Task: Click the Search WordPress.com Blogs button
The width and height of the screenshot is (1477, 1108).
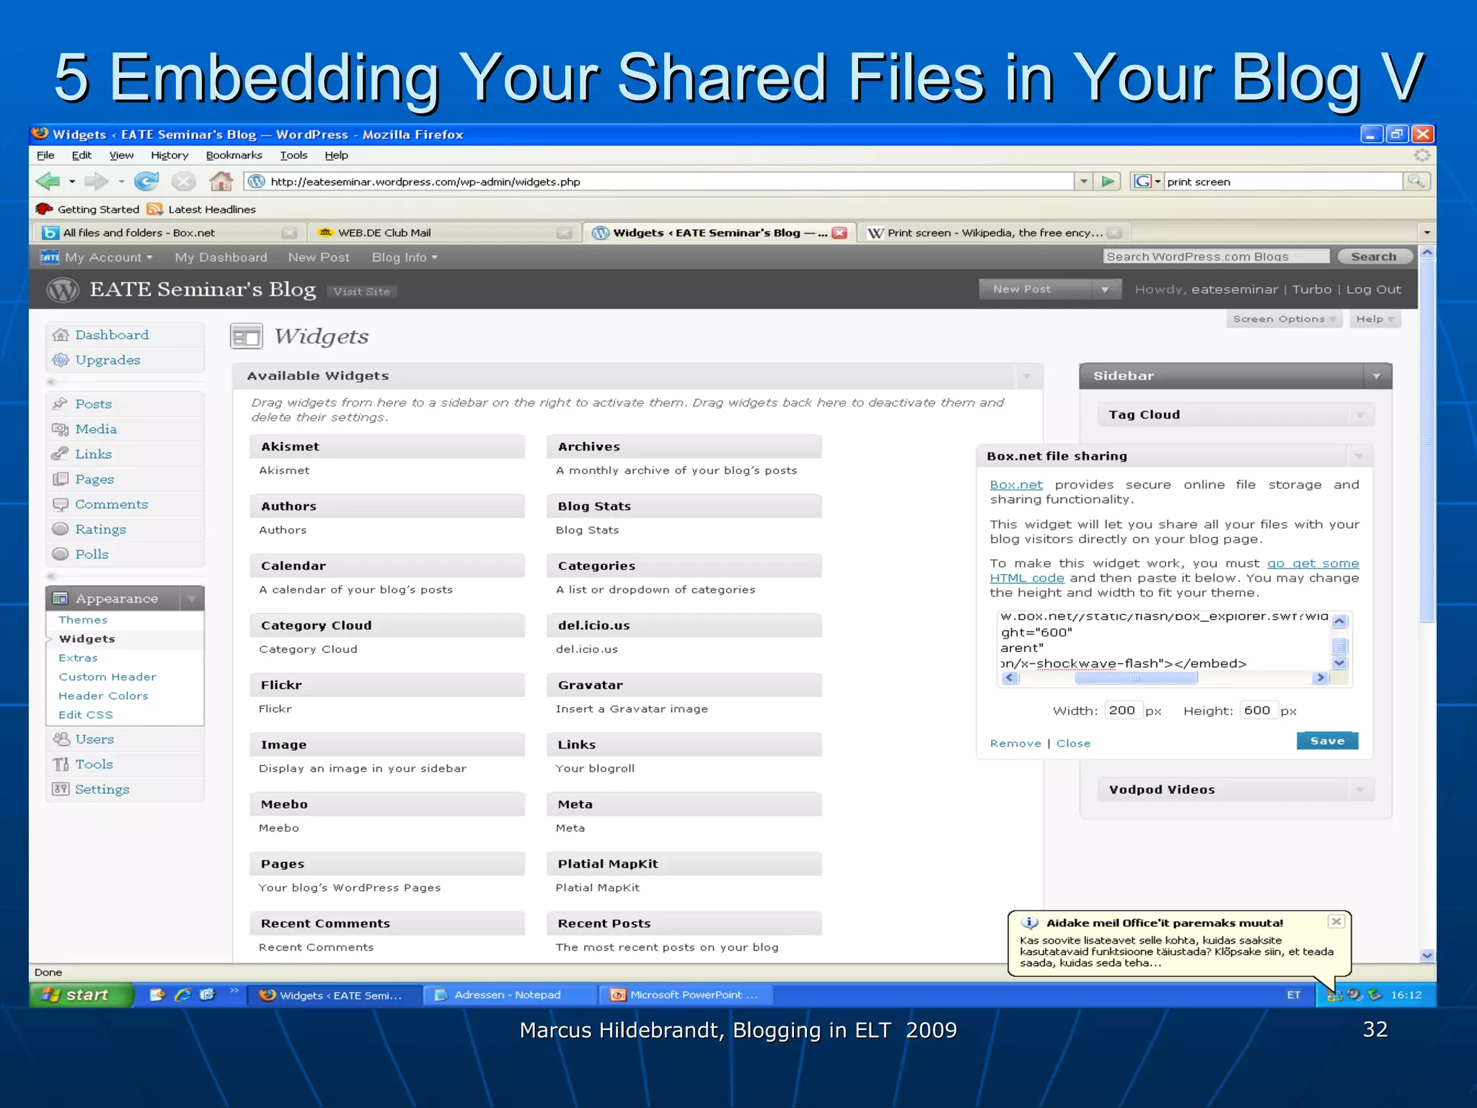Action: [1373, 257]
